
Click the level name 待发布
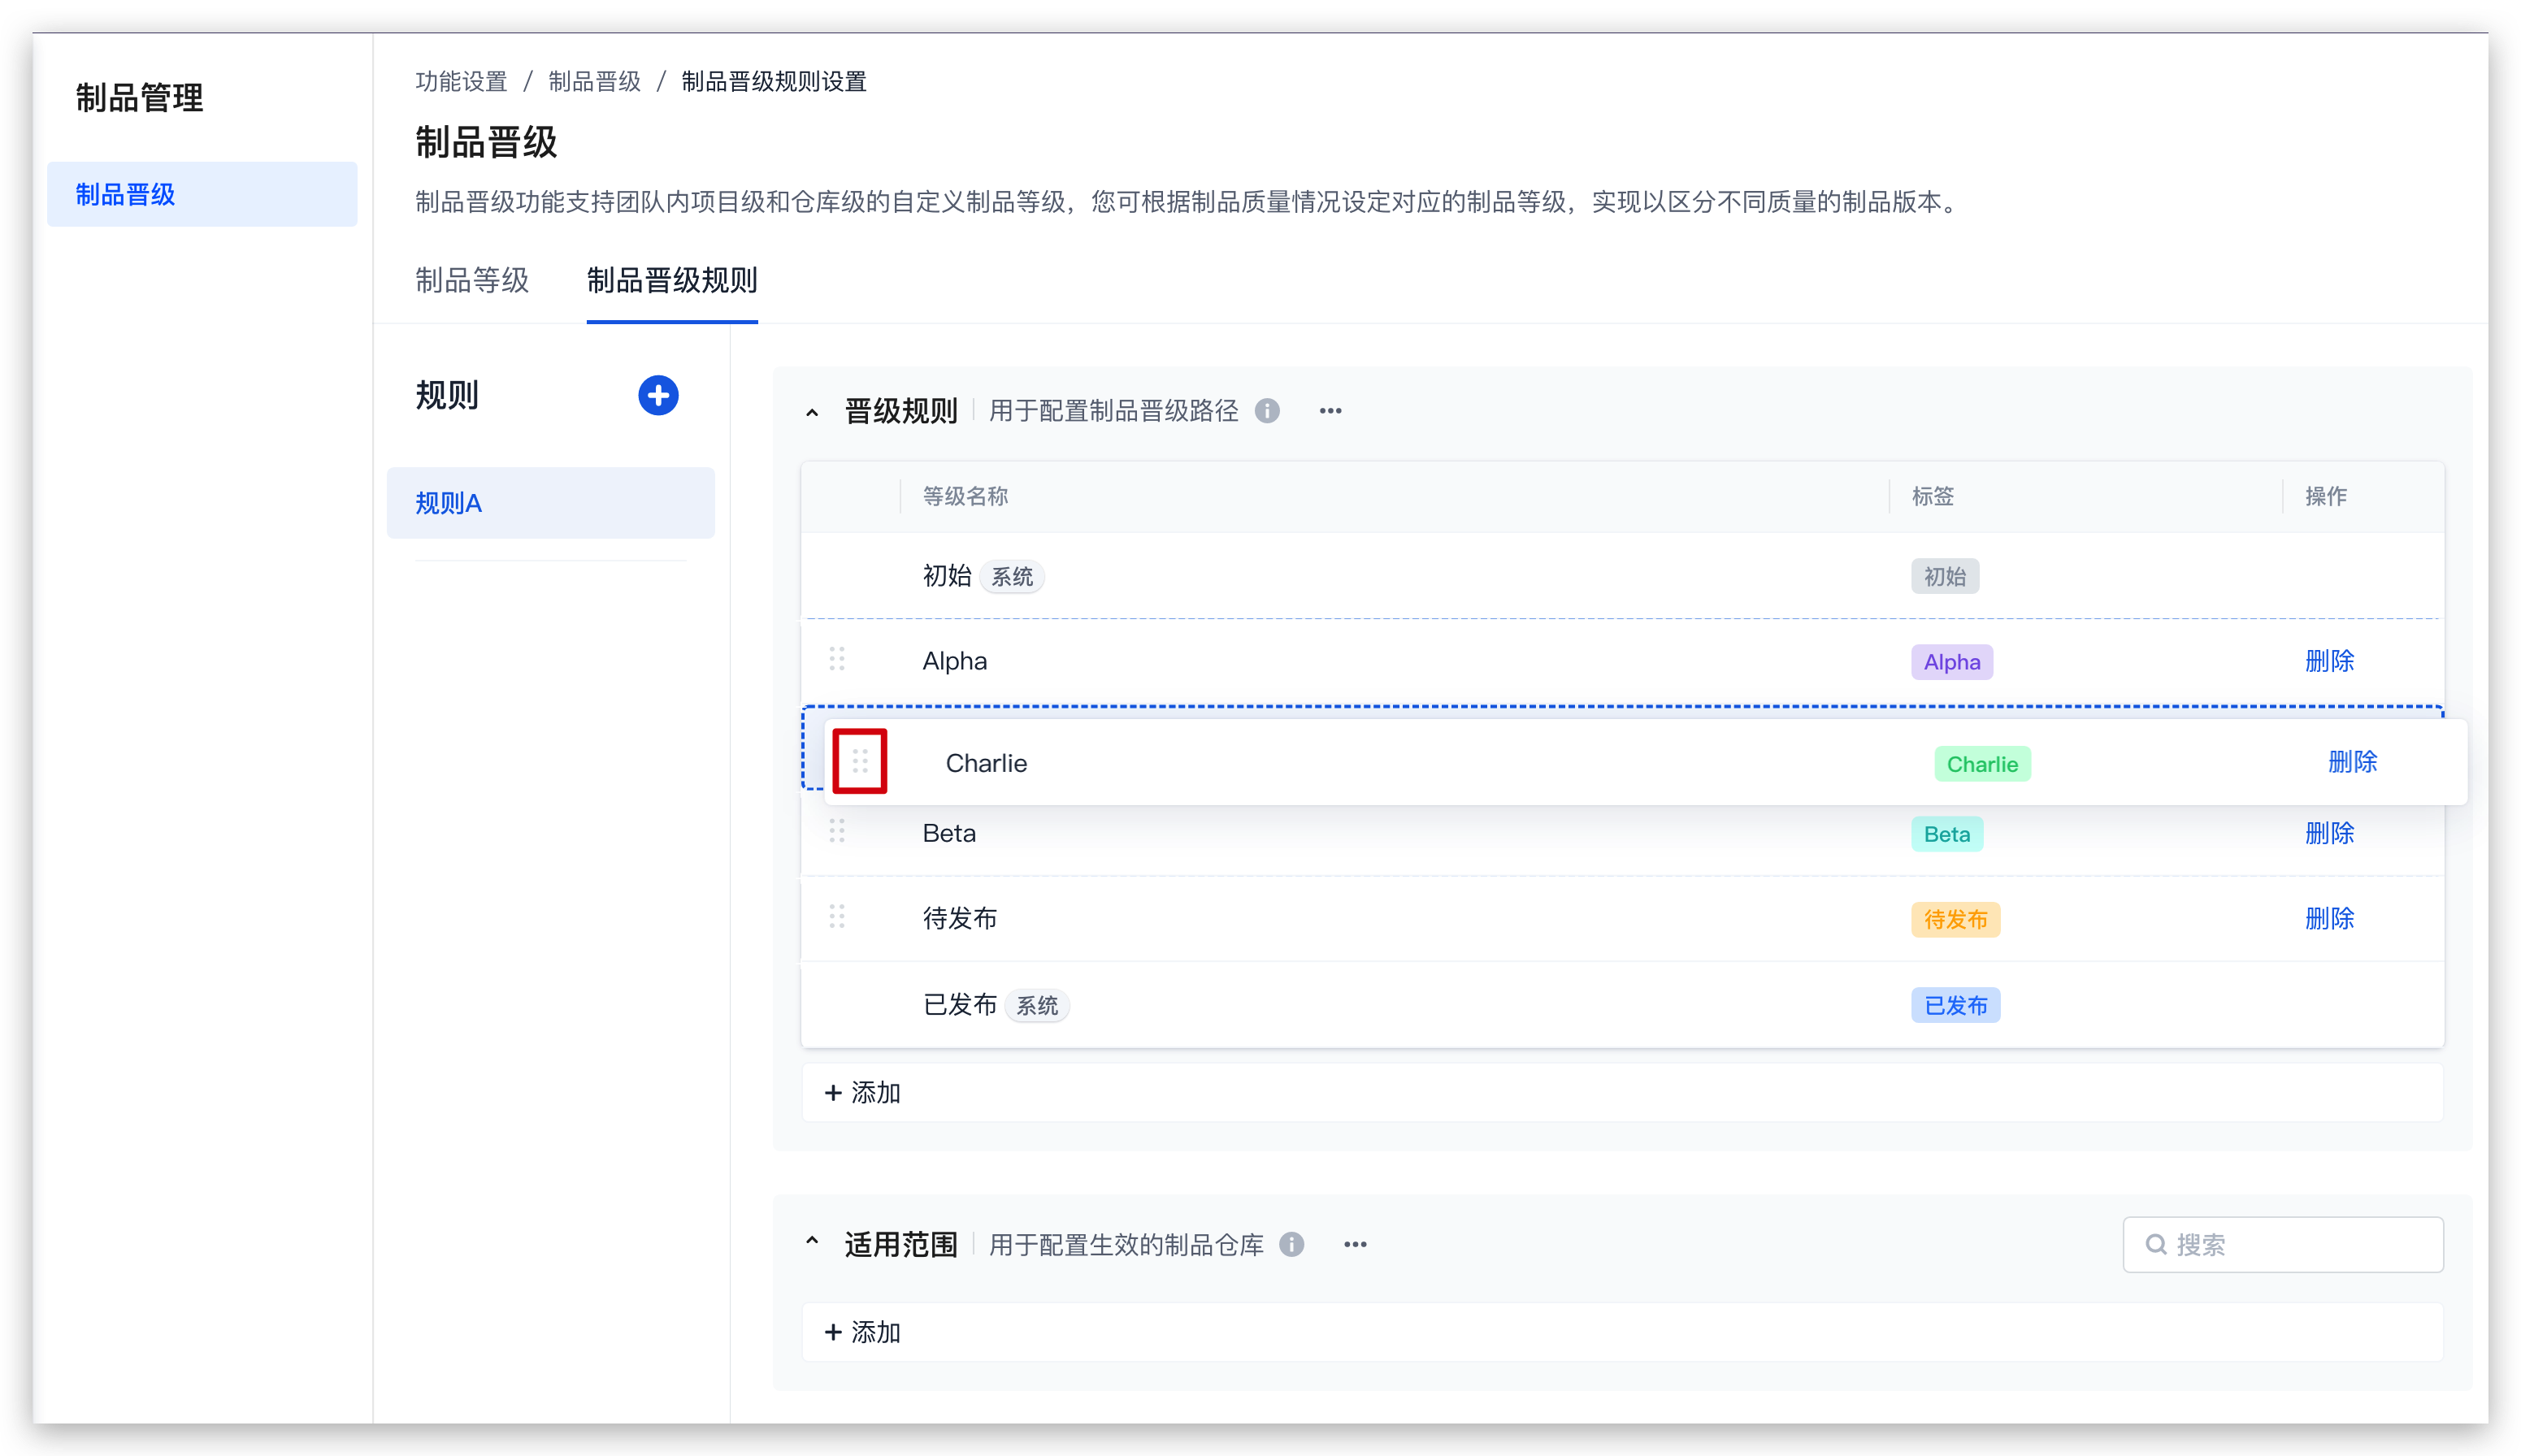click(x=960, y=918)
